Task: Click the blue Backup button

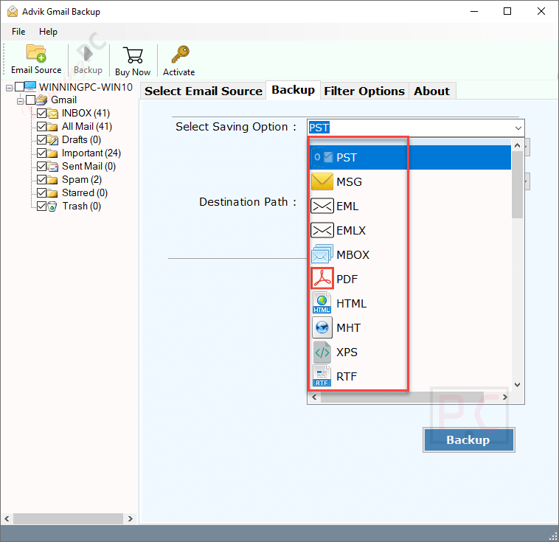Action: coord(468,439)
